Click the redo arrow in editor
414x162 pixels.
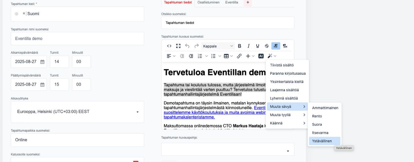pos(197,46)
